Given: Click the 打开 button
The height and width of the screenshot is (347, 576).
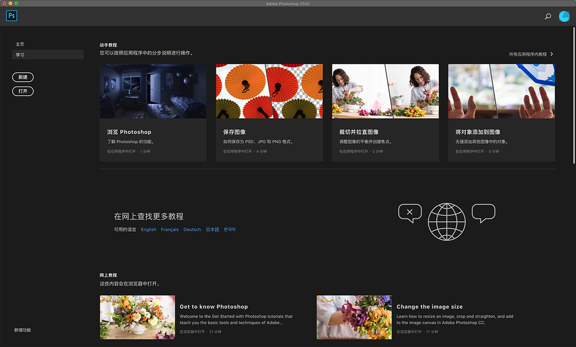Looking at the screenshot, I should pyautogui.click(x=23, y=91).
